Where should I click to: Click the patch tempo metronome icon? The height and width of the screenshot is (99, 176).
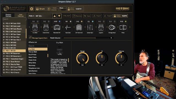[115, 16]
